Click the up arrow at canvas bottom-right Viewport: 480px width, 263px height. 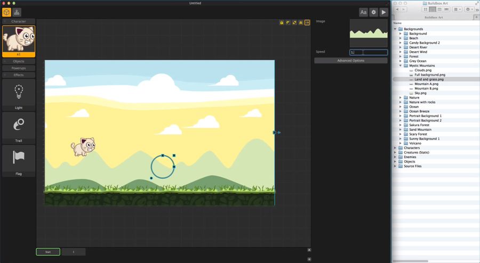click(x=309, y=250)
